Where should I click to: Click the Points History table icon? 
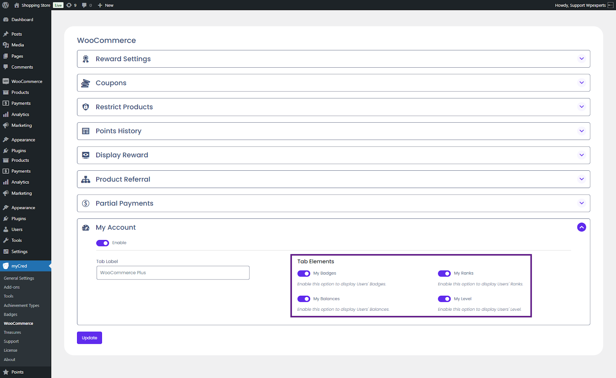coord(86,131)
